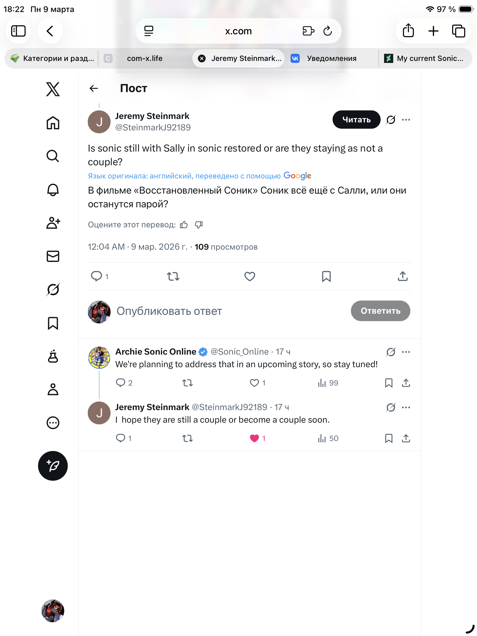477x636 pixels.
Task: Rate the translation with thumbs up
Action: point(184,224)
